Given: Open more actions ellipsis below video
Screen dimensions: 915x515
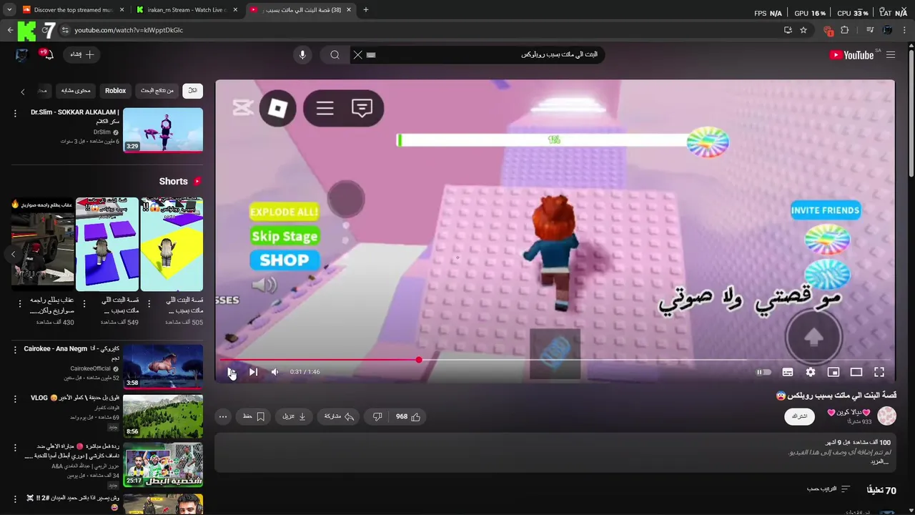Looking at the screenshot, I should pos(223,416).
